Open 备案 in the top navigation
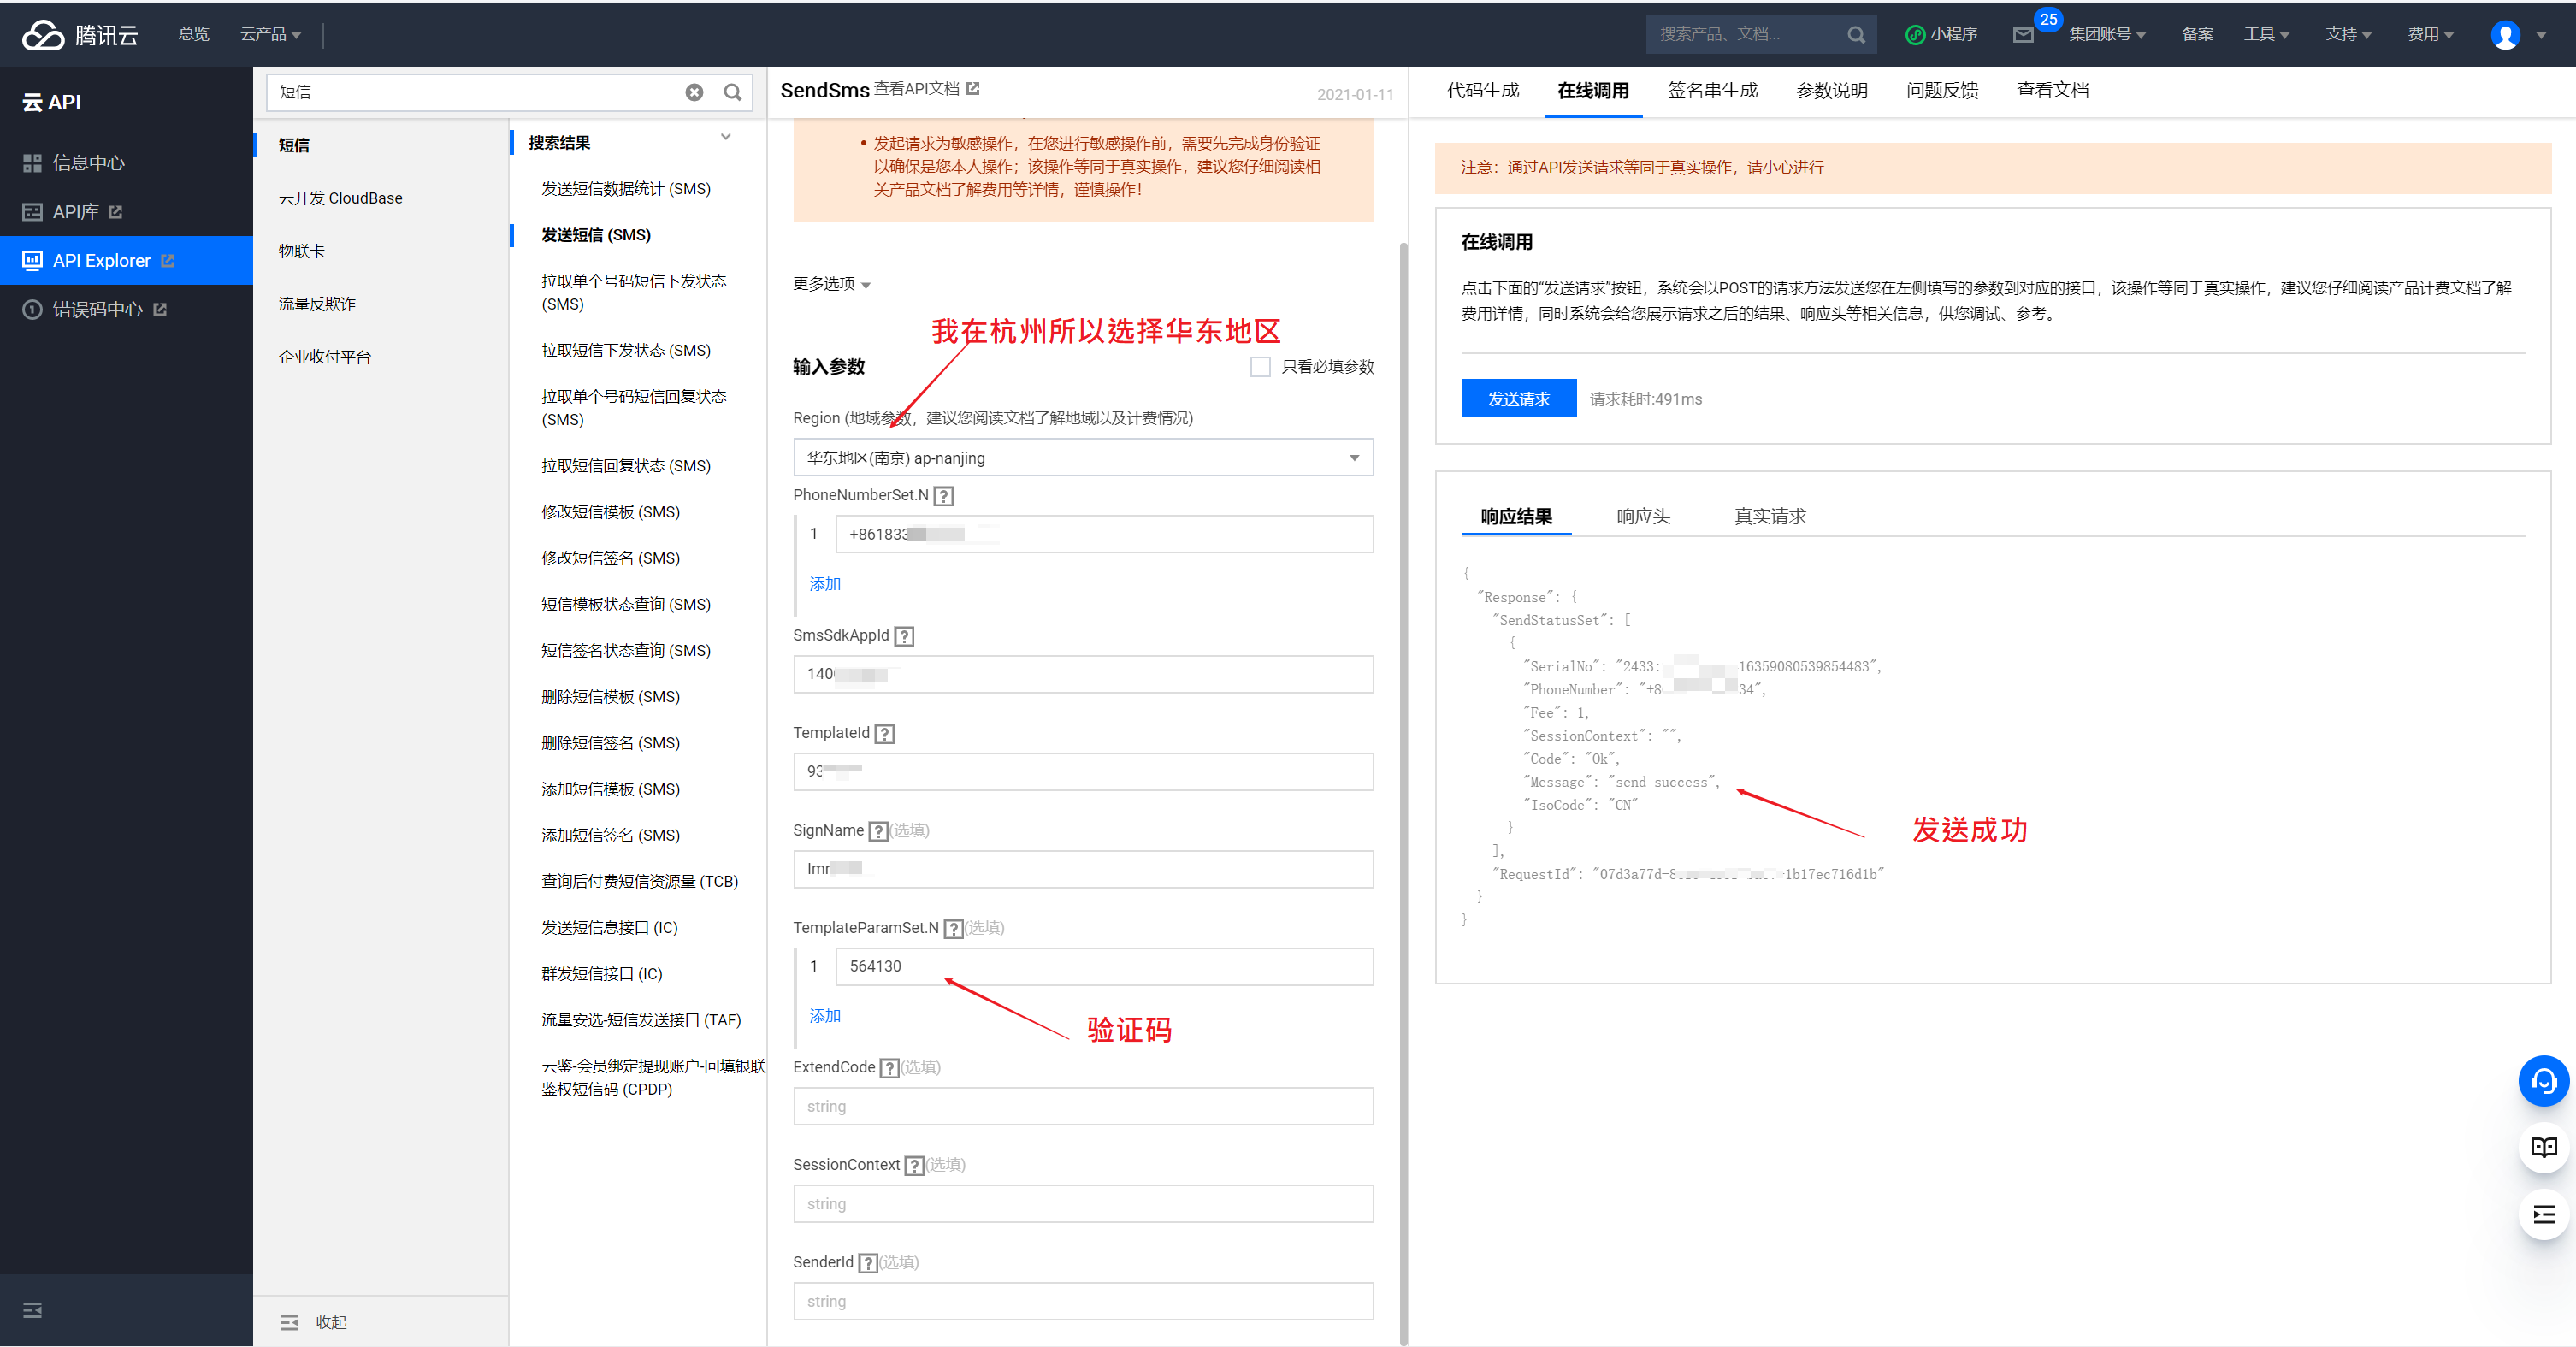The image size is (2576, 1347). click(2197, 35)
